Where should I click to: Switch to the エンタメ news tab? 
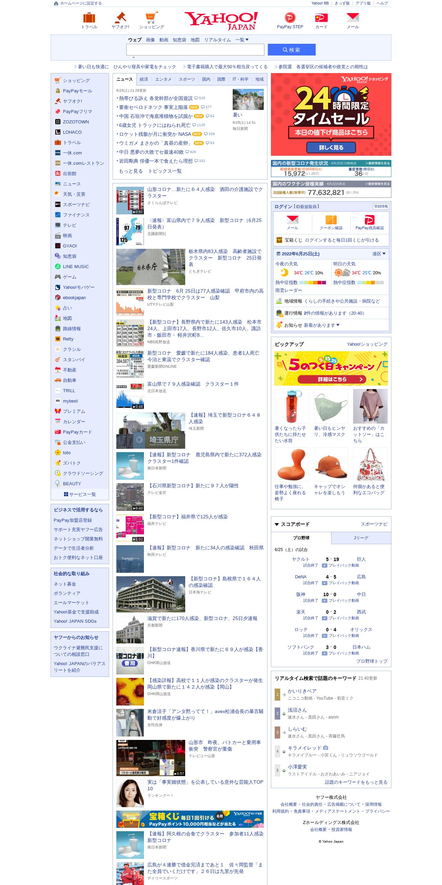point(163,80)
